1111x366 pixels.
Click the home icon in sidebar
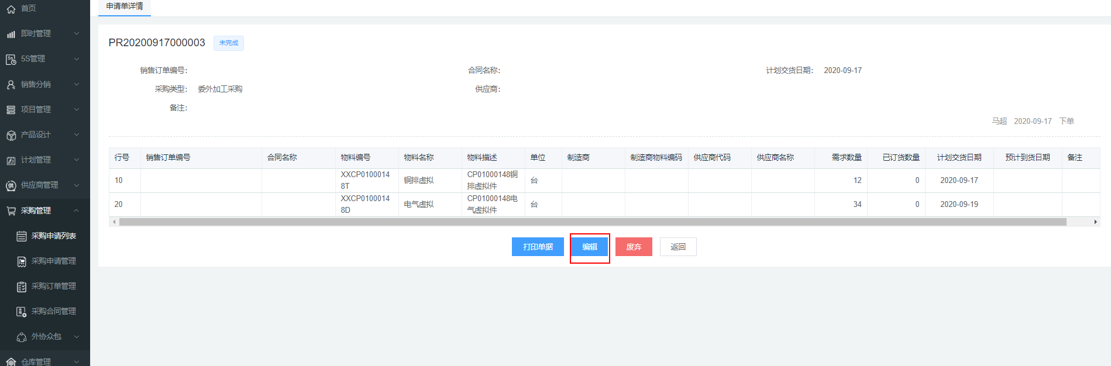pos(11,9)
